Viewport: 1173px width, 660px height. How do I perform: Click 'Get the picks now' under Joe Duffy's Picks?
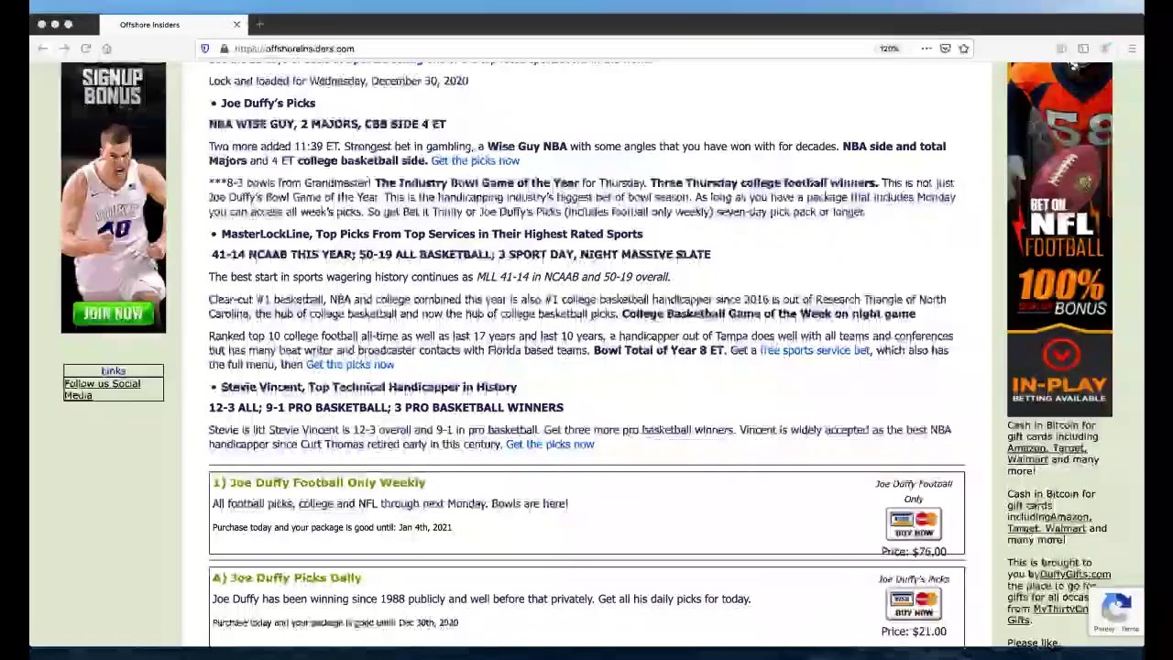point(475,161)
